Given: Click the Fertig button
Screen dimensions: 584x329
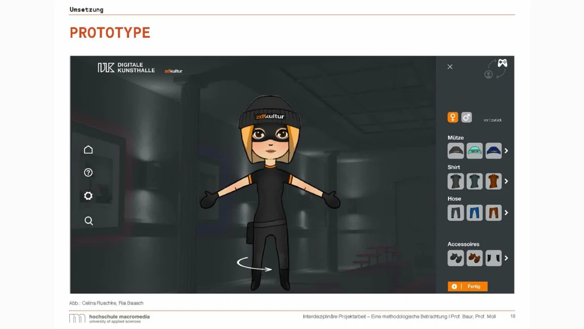Looking at the screenshot, I should click(467, 286).
